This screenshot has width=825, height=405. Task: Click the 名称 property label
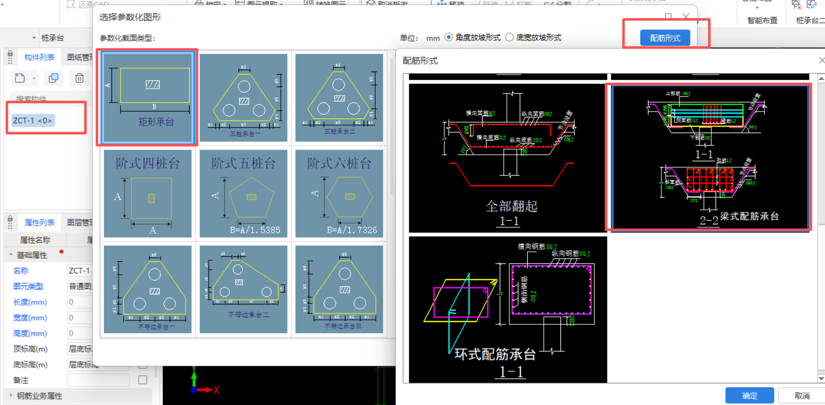tap(21, 270)
